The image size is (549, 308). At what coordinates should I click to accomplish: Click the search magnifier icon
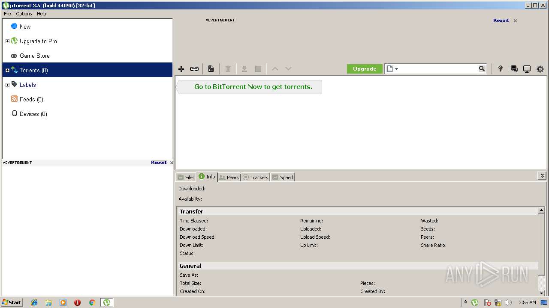click(482, 69)
